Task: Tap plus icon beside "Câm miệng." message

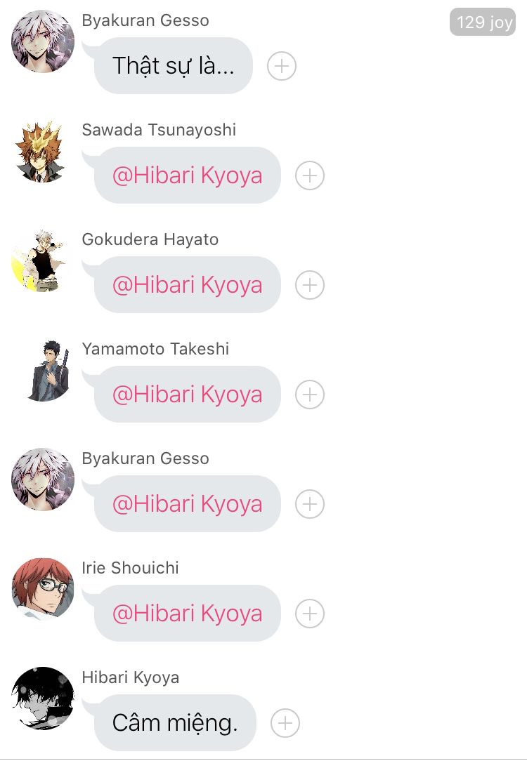Action: click(285, 723)
